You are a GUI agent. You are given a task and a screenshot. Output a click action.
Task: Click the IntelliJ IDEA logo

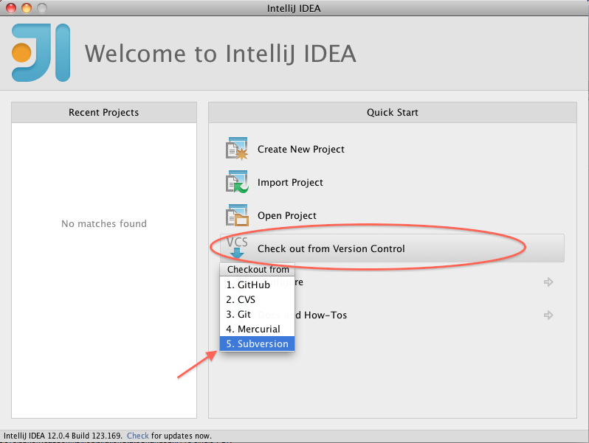pyautogui.click(x=41, y=52)
